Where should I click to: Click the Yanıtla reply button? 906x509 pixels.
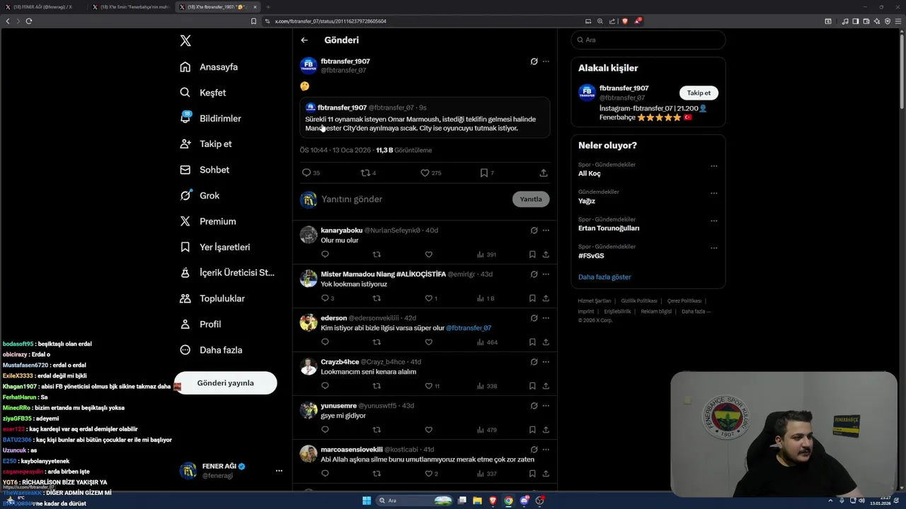click(531, 199)
